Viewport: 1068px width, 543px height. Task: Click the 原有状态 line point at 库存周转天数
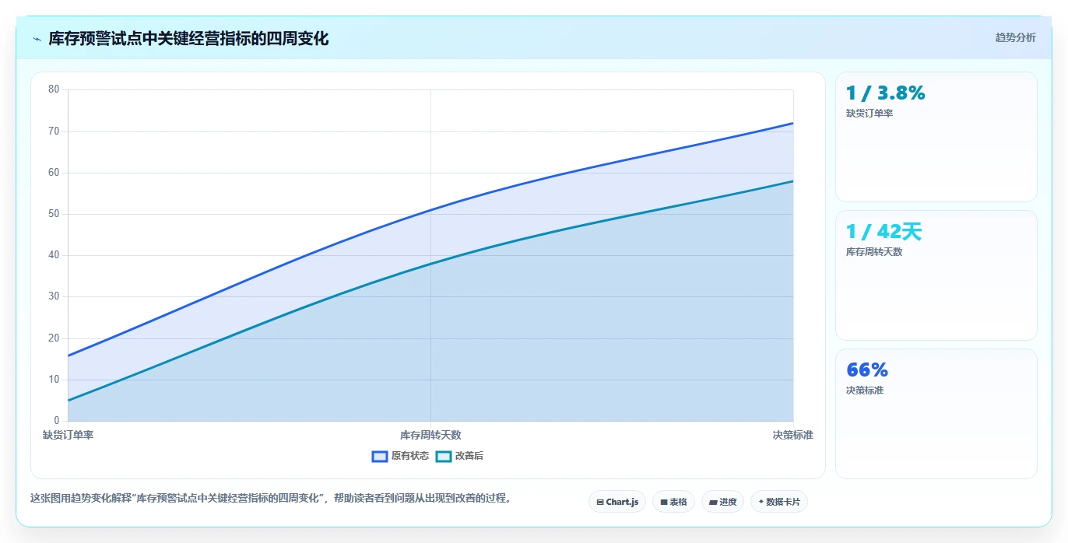tap(430, 210)
